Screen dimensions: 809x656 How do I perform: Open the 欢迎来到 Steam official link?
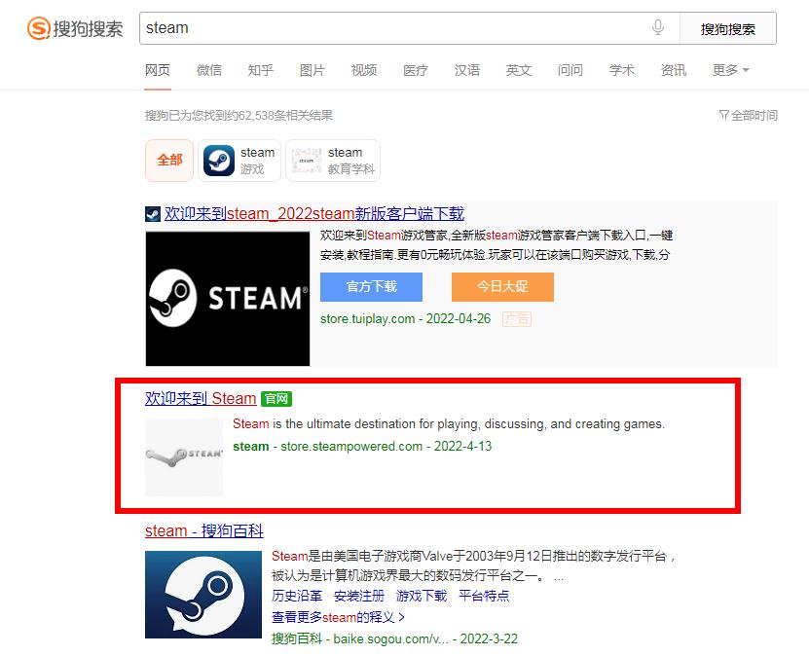[201, 398]
